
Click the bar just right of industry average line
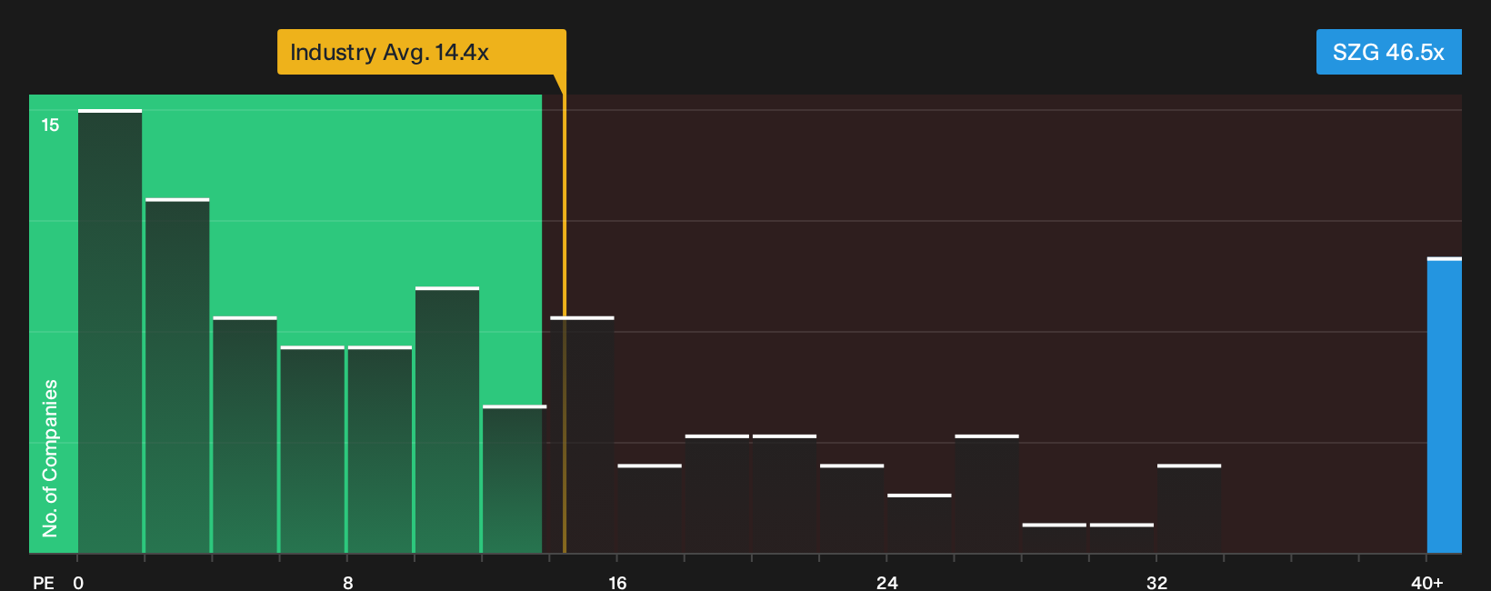click(x=583, y=435)
